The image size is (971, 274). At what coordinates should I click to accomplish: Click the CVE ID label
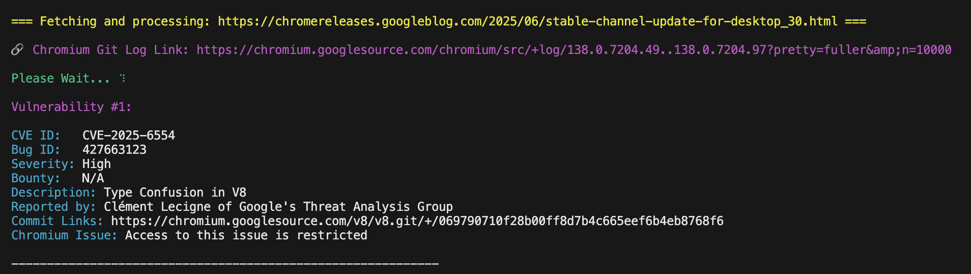36,135
